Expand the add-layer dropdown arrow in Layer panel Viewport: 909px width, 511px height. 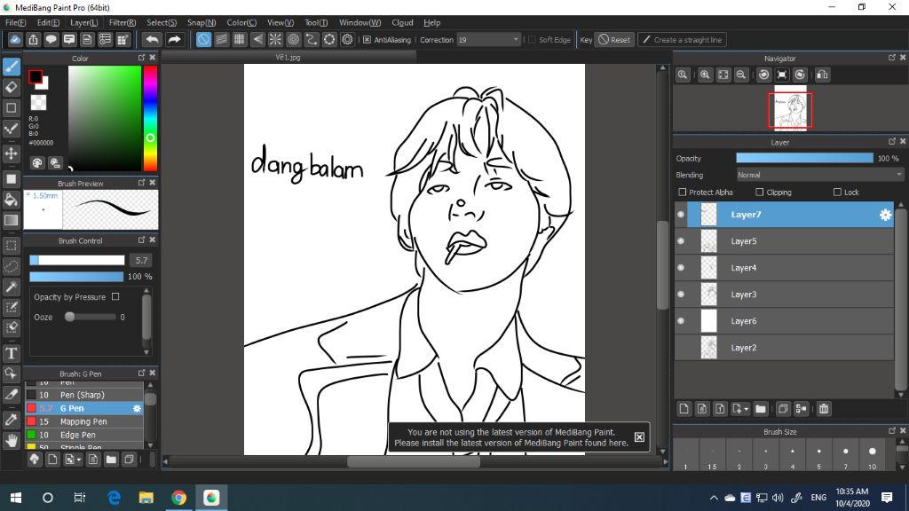pos(746,410)
